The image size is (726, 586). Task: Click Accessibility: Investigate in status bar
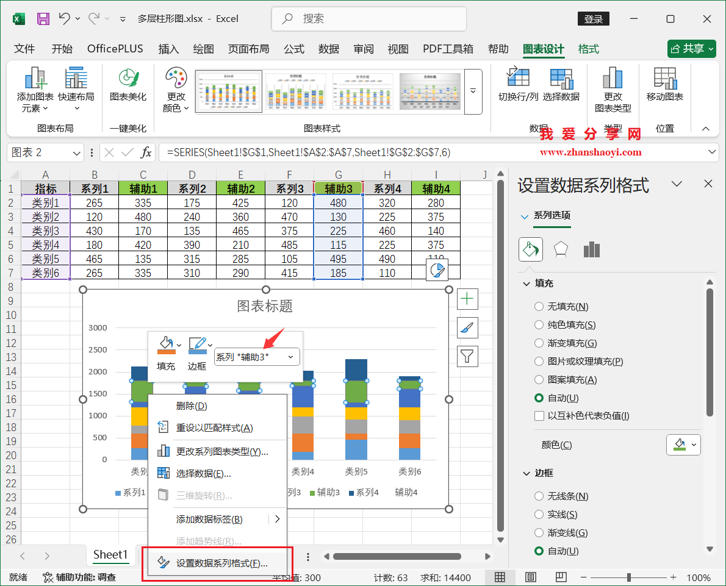(x=79, y=577)
